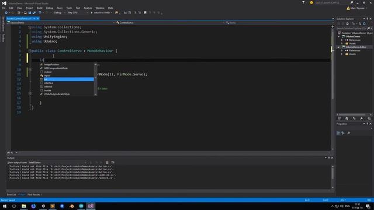Collapse the ControlServo class code region
Image resolution: width=374 pixels, height=210 pixels.
30,51
